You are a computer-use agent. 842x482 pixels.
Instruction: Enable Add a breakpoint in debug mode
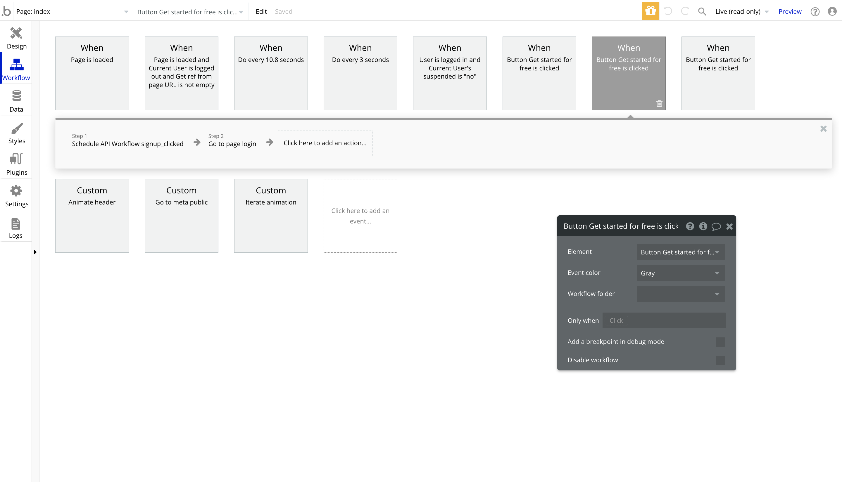[x=720, y=341]
